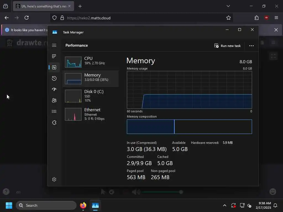The width and height of the screenshot is (283, 212).
Task: Select the Memory performance item
Action: tap(91, 79)
